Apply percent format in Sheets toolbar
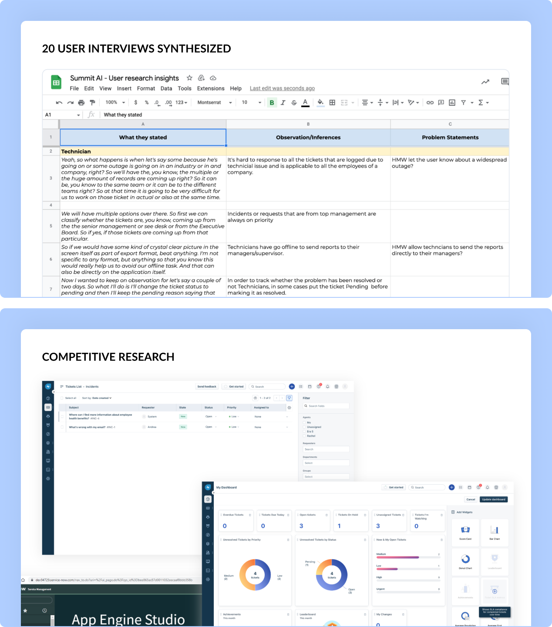The image size is (552, 627). pos(147,103)
